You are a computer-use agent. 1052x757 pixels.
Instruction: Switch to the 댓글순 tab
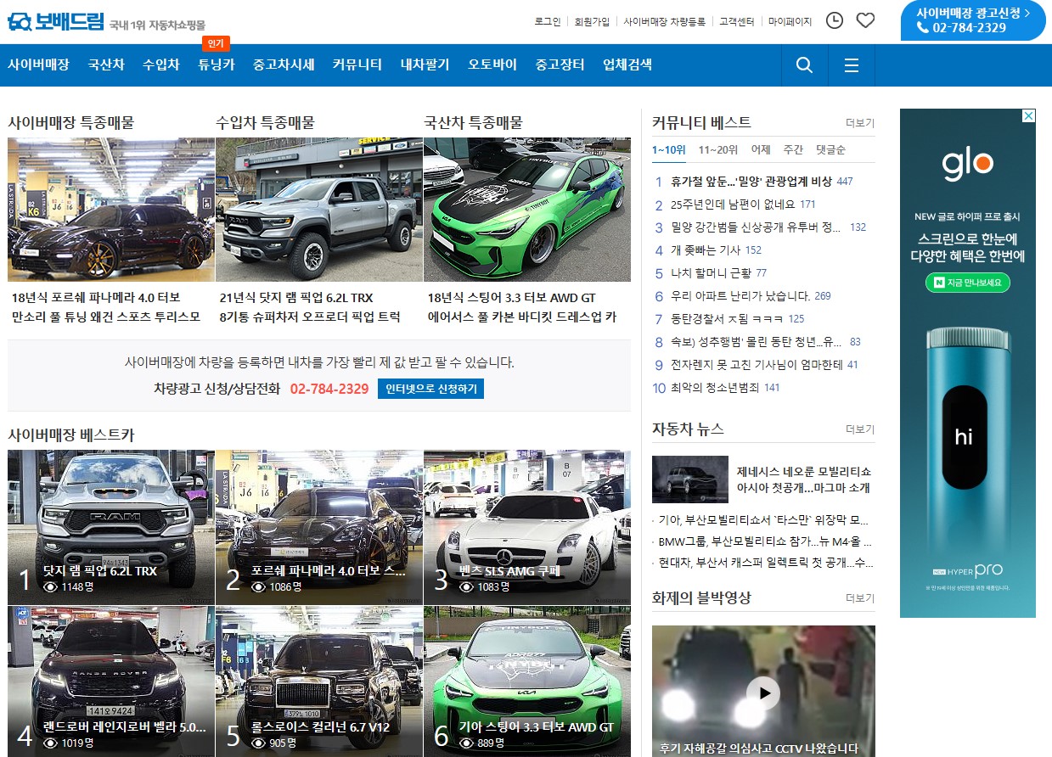[x=830, y=149]
